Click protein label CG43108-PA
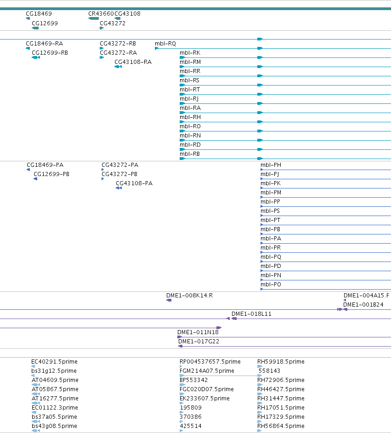The width and height of the screenshot is (391, 433). click(134, 183)
